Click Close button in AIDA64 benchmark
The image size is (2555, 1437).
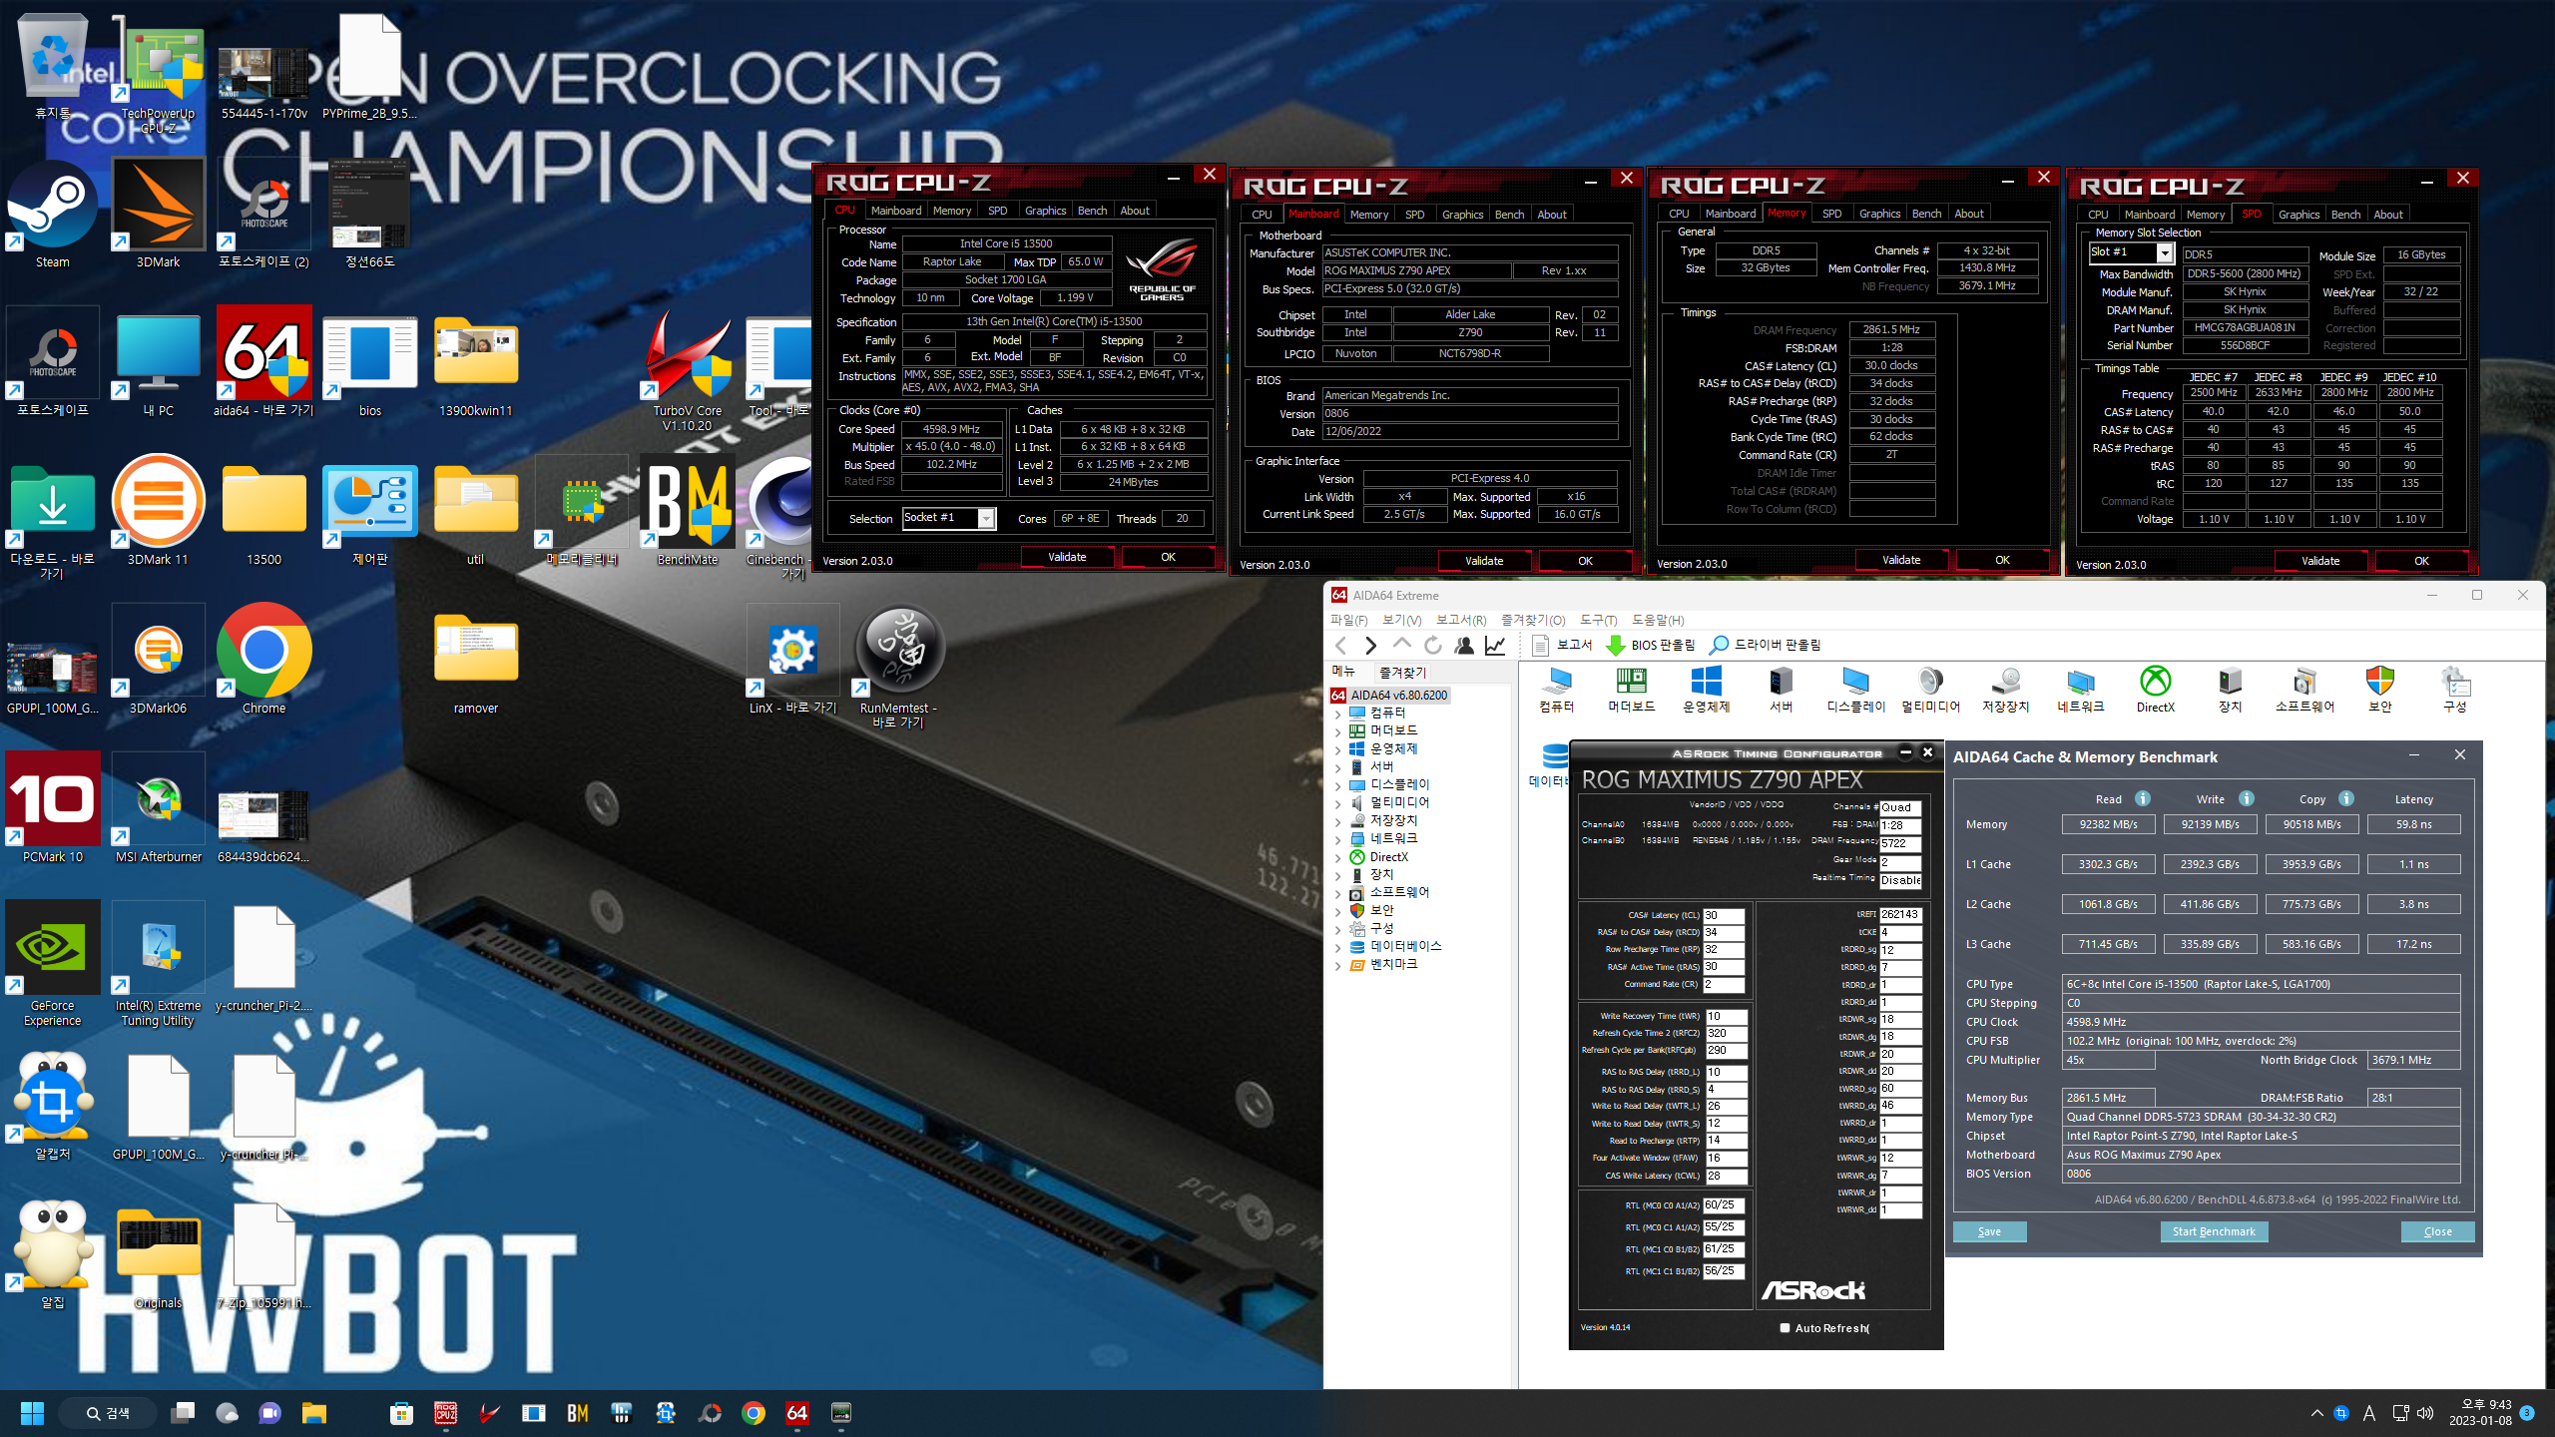[2437, 1231]
